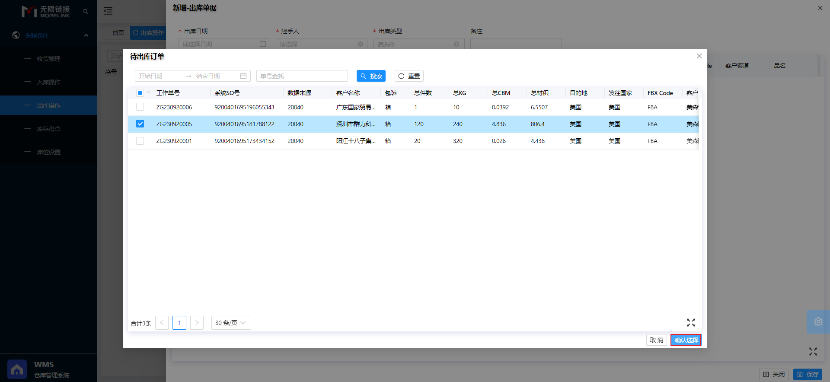This screenshot has width=830, height=382.
Task: Click 合计3条 total count text
Action: (141, 323)
